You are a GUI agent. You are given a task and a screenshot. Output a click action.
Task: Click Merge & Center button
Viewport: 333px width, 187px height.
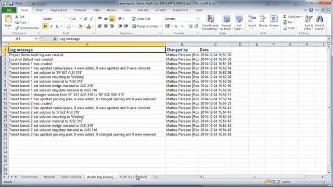point(145,26)
